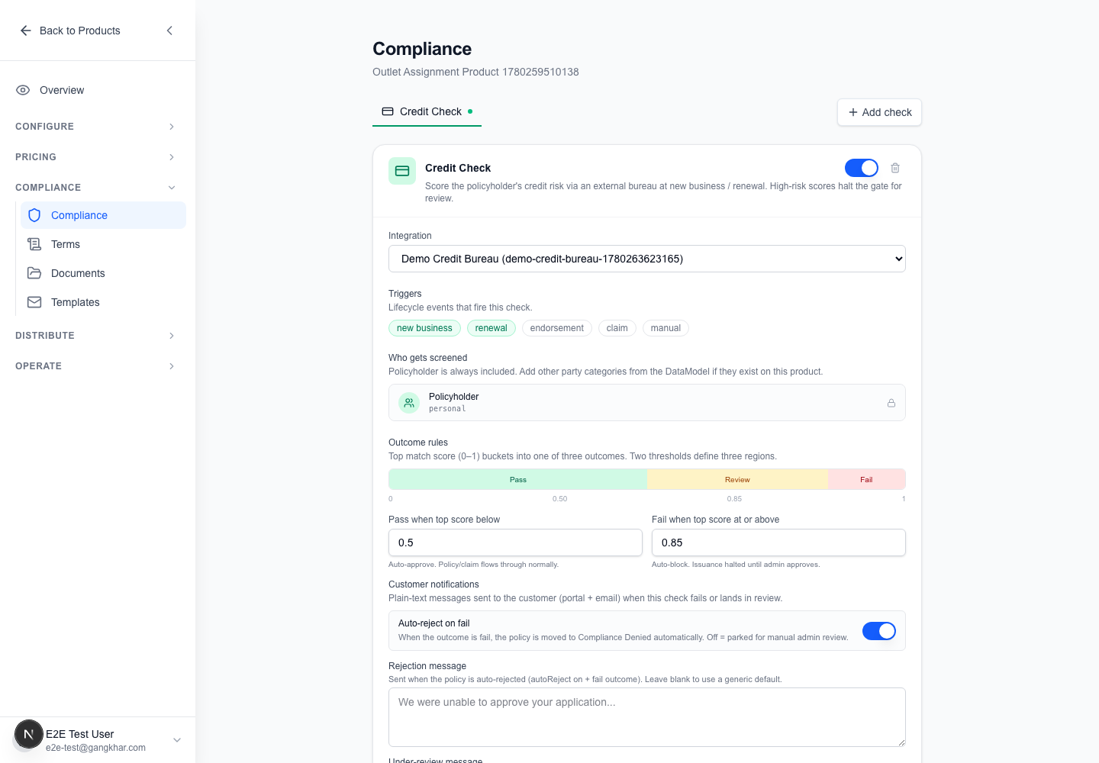Enable the manual trigger
Screen dimensions: 1099x763
tap(666, 328)
